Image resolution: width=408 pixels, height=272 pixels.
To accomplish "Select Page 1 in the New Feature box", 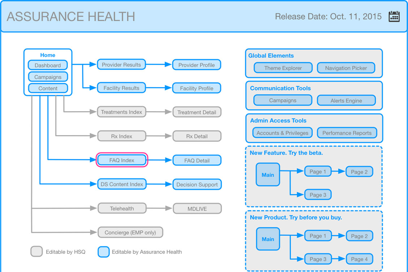I will coord(318,171).
